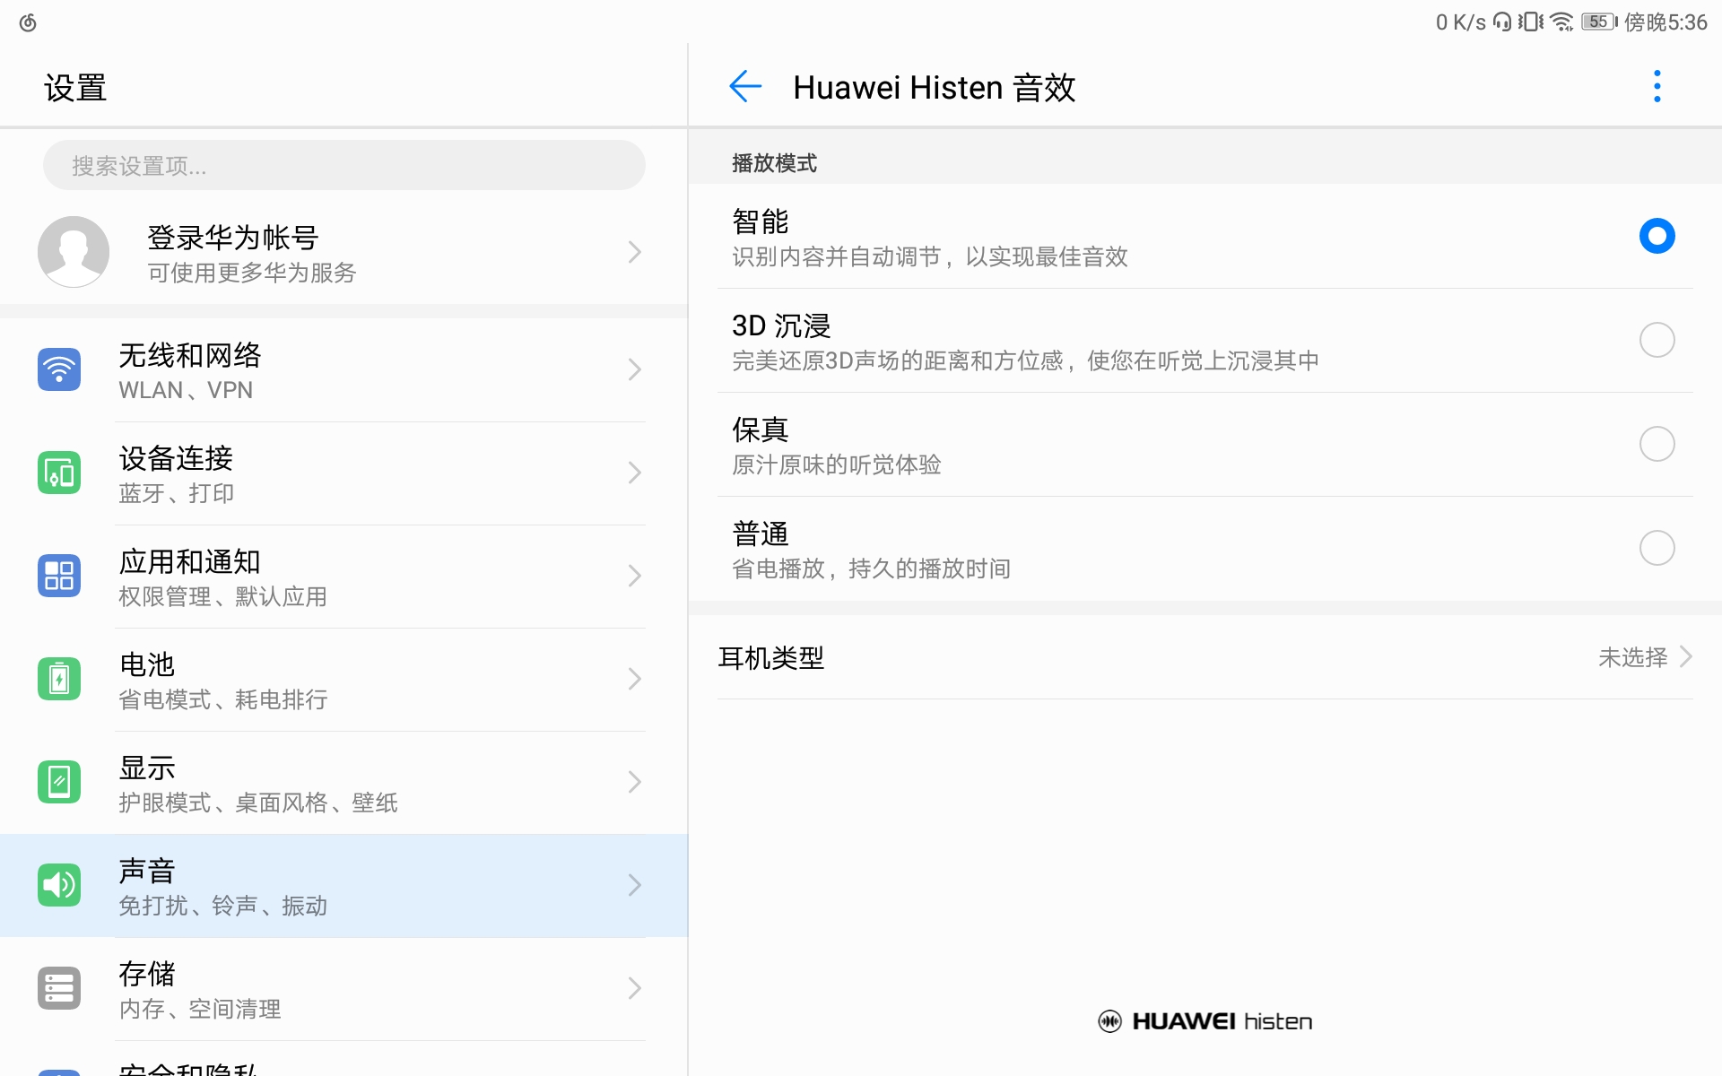Image resolution: width=1722 pixels, height=1076 pixels.
Task: Tap the subtitle 内存、空间清理
Action: click(199, 1009)
